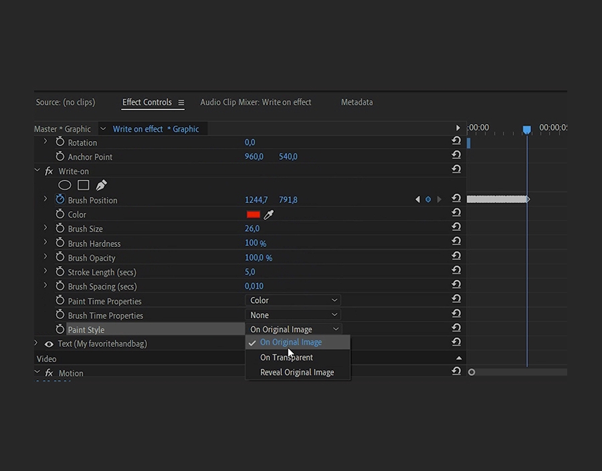Open the red Color swatch
Viewport: 602px width, 471px height.
pos(253,215)
